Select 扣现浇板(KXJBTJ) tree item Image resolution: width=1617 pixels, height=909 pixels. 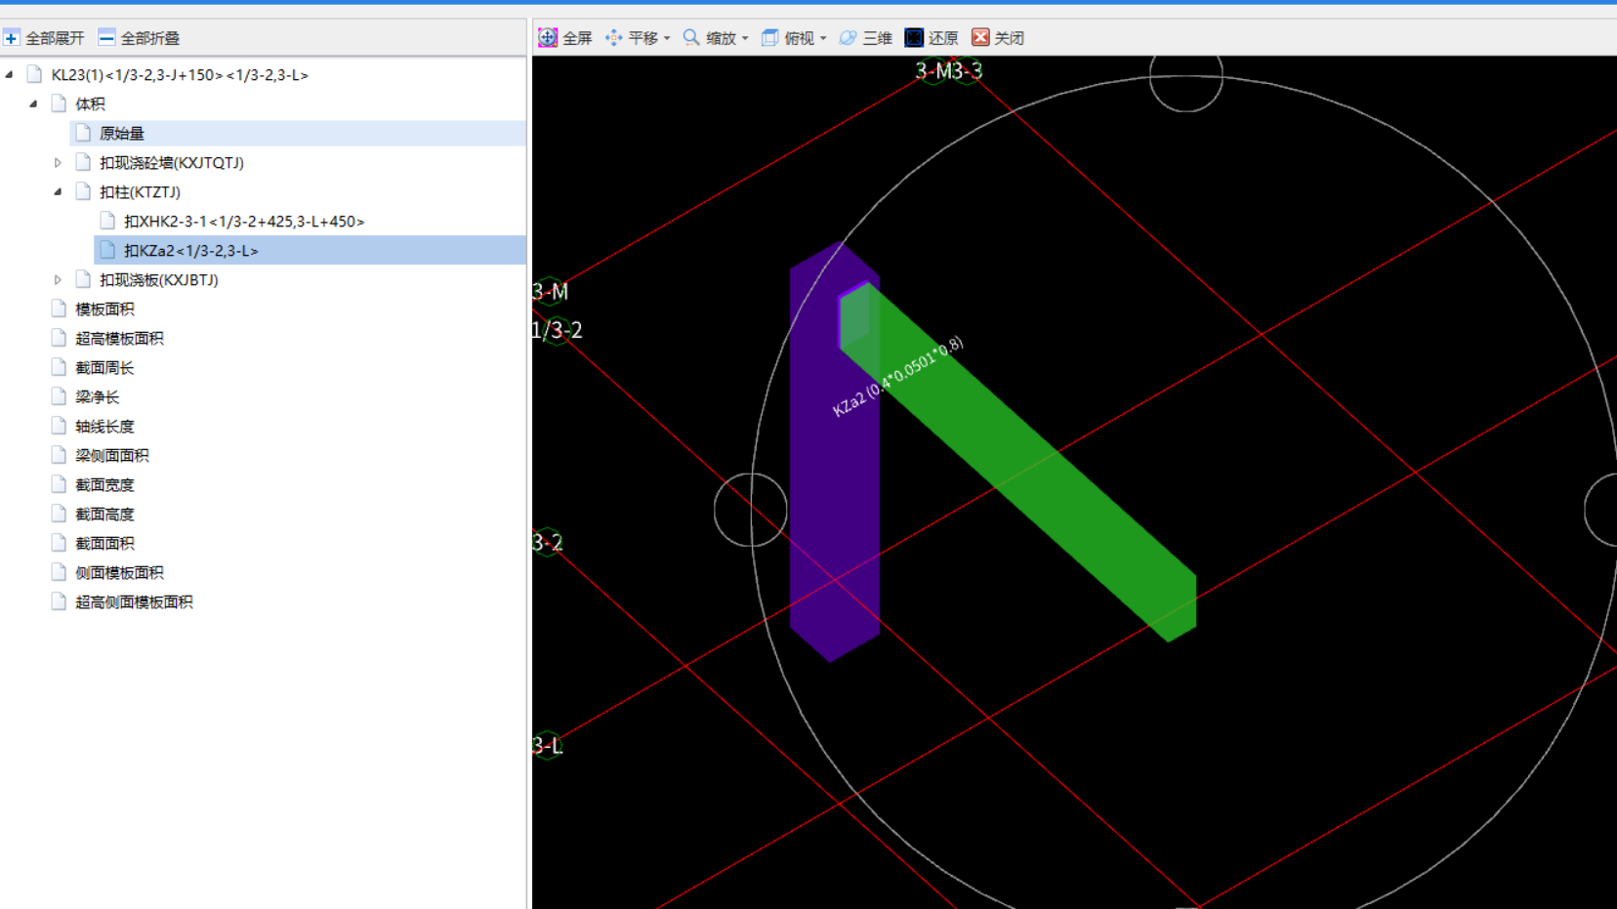pyautogui.click(x=159, y=280)
